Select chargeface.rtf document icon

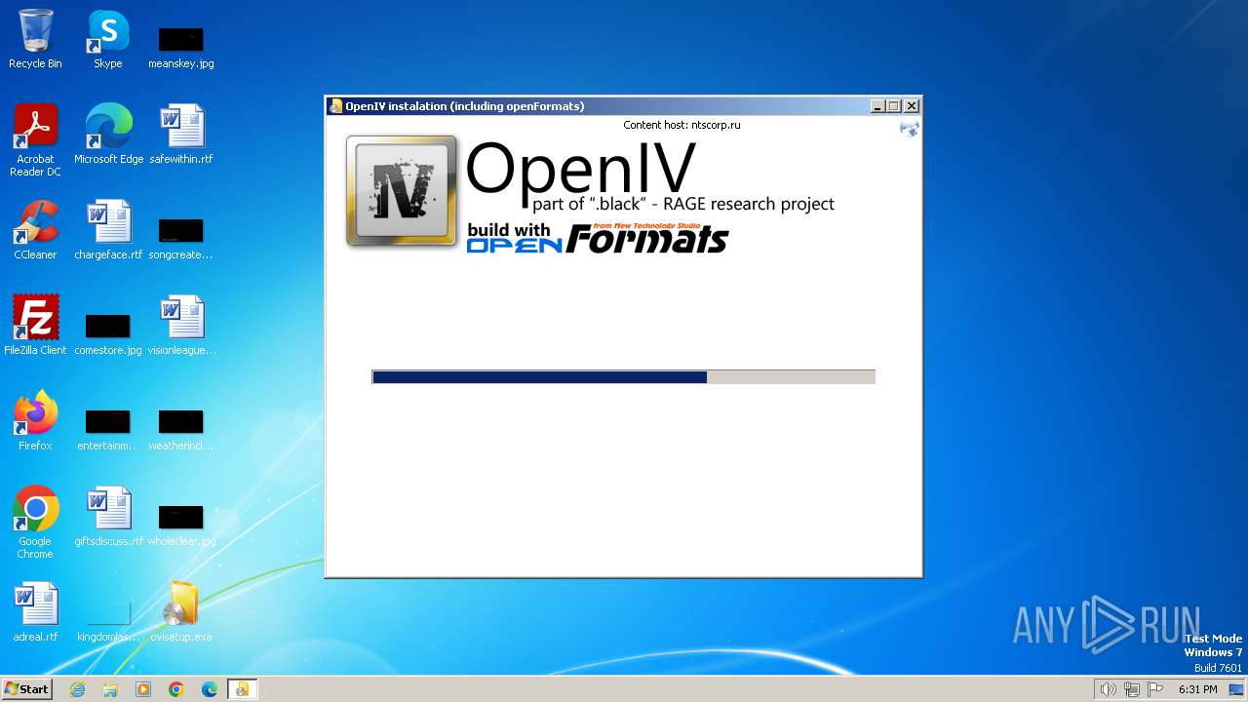[108, 229]
